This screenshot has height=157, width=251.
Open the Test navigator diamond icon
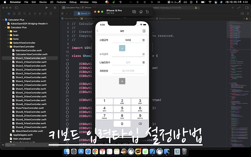[x=35, y=14]
